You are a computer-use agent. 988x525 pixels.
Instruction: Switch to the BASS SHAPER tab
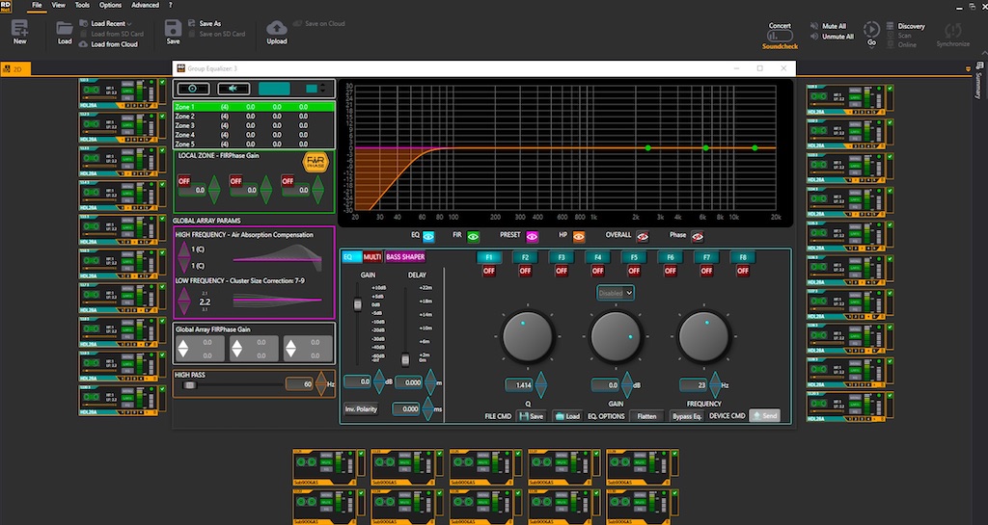[405, 257]
